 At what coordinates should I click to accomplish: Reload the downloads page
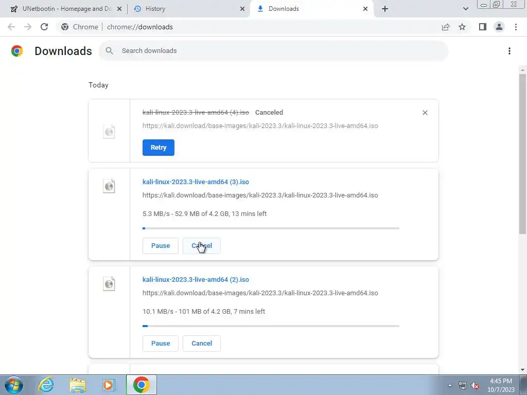(44, 27)
